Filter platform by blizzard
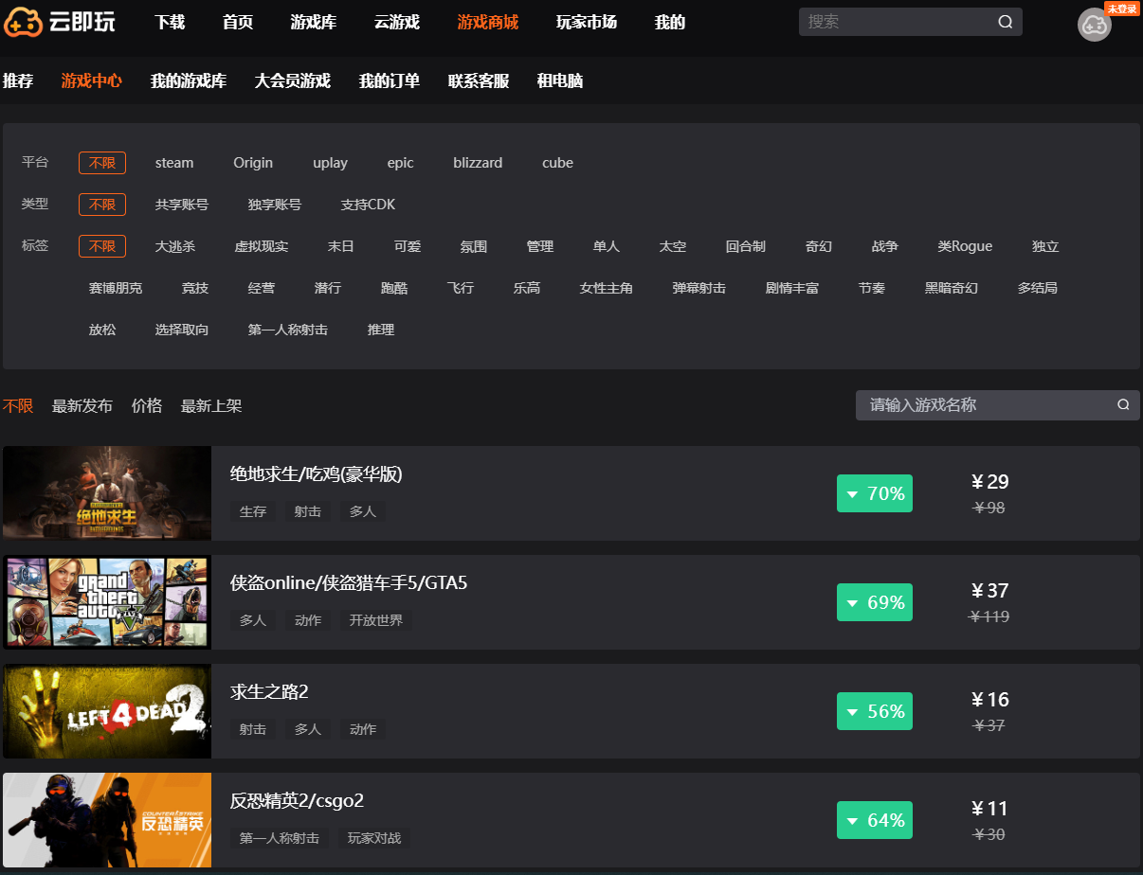Viewport: 1143px width, 875px height. [x=478, y=163]
